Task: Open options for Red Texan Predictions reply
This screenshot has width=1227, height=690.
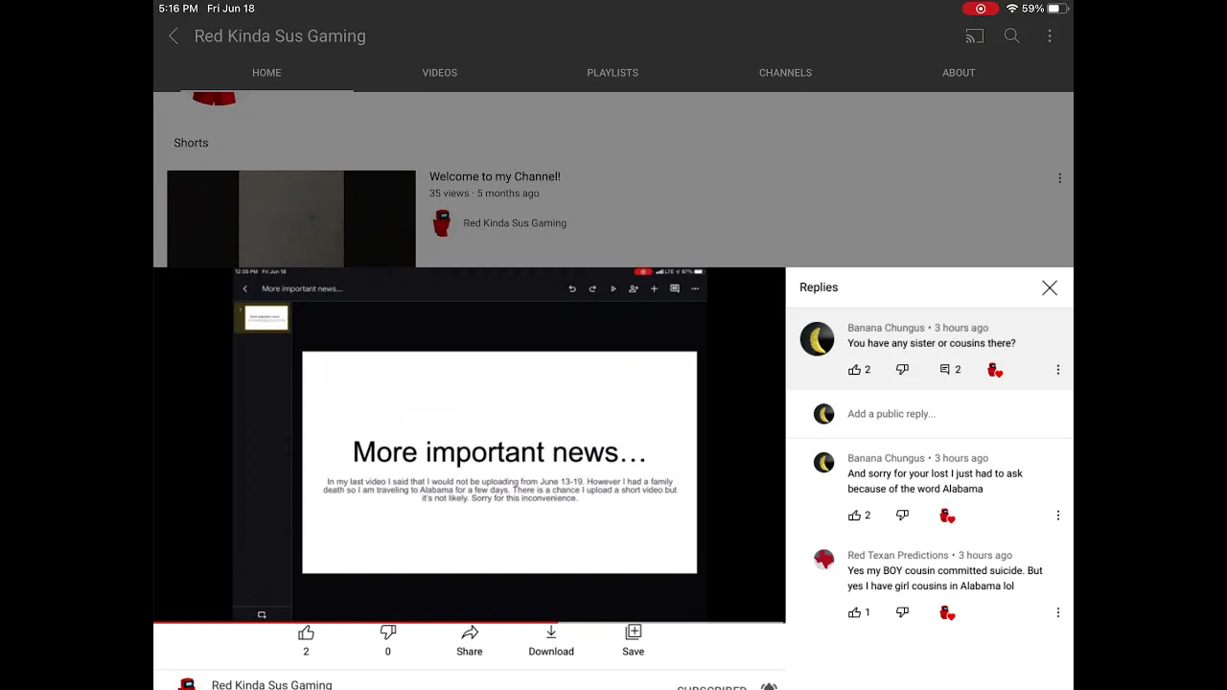Action: point(1058,612)
